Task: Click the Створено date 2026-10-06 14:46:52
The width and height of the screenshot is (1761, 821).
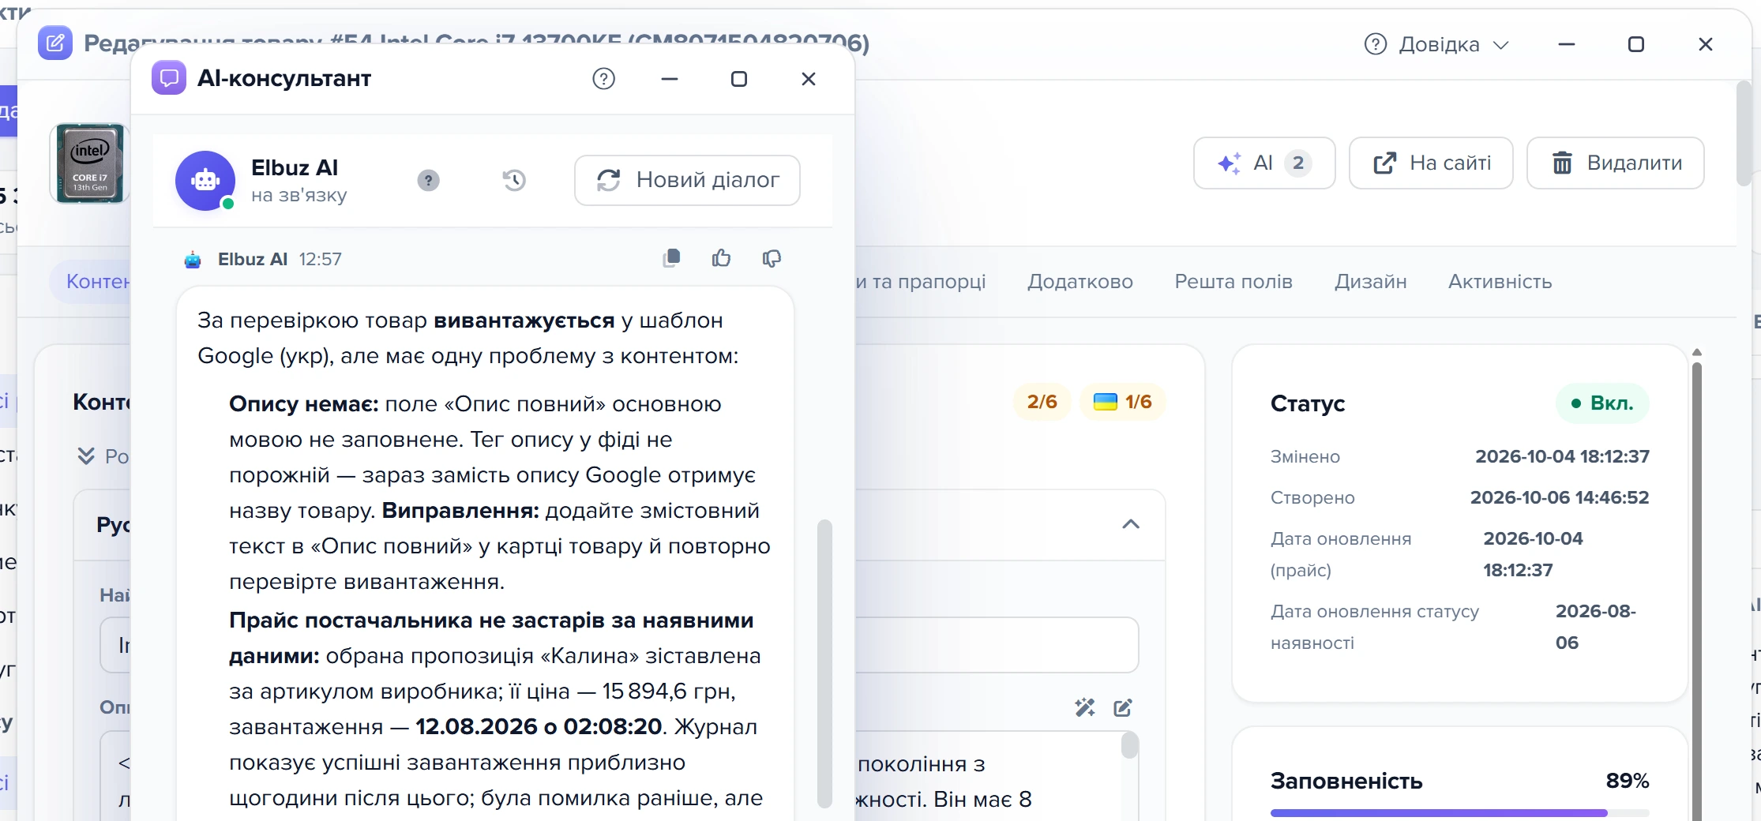Action: [1560, 497]
